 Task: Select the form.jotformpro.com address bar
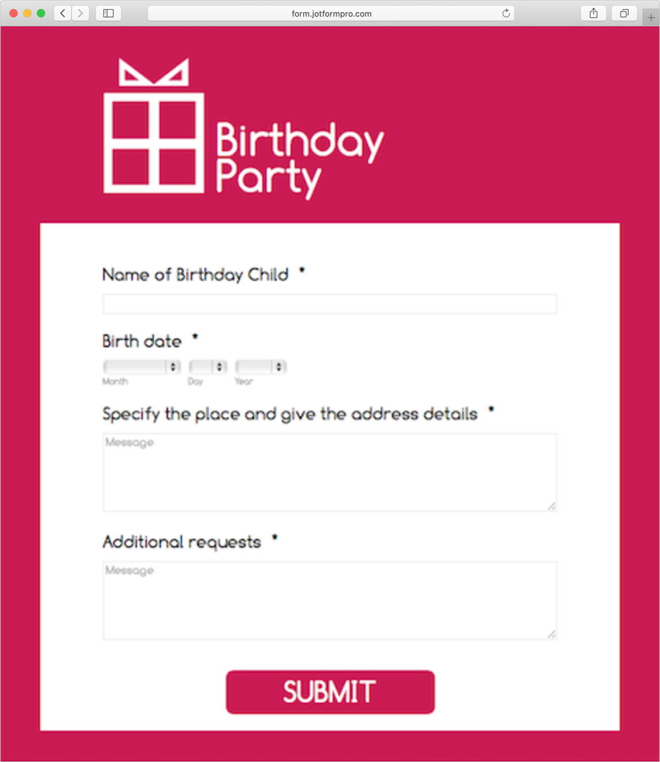331,13
